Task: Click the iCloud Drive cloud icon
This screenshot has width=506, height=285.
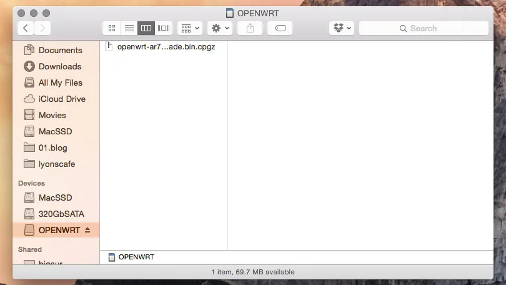Action: click(29, 99)
